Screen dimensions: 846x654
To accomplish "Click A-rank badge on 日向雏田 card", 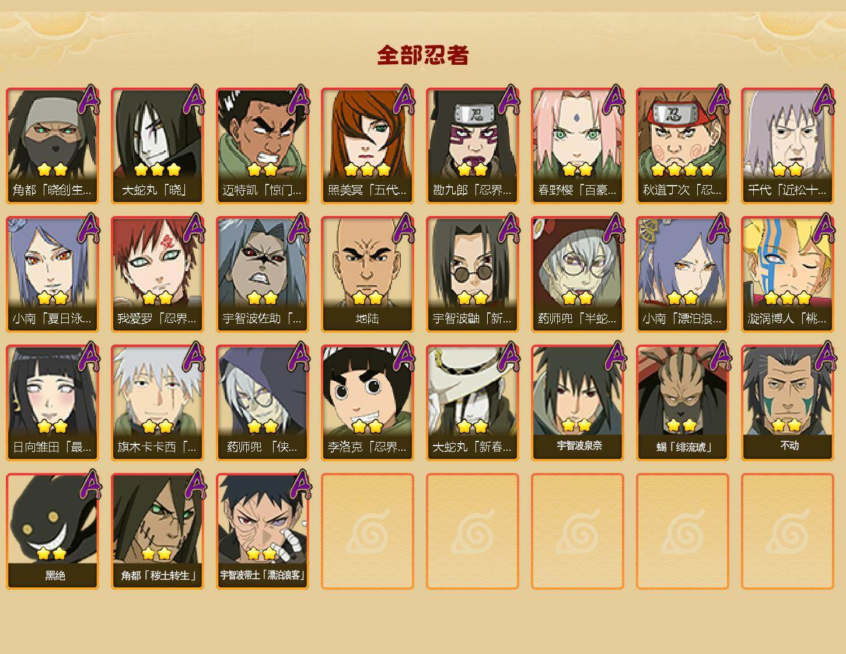I will (x=89, y=357).
